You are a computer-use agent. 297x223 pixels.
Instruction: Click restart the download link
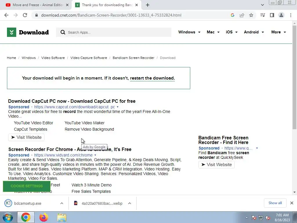(152, 78)
